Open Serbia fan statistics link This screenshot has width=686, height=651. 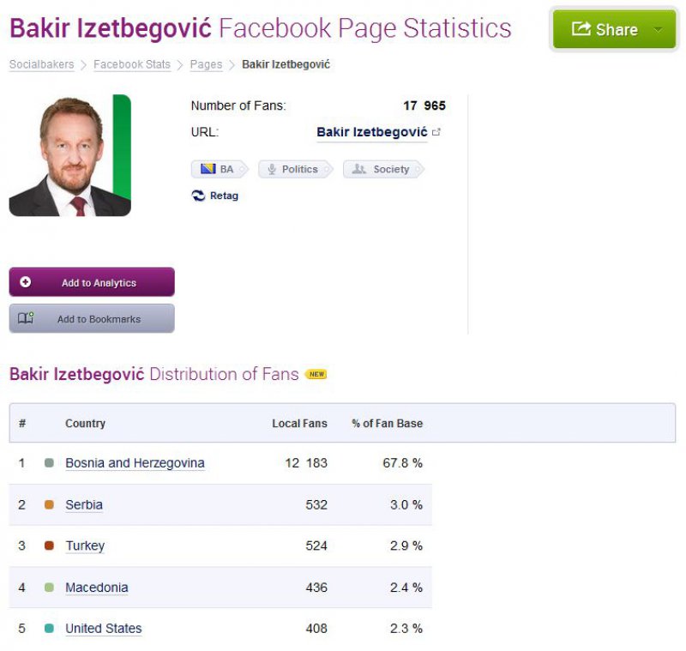83,504
